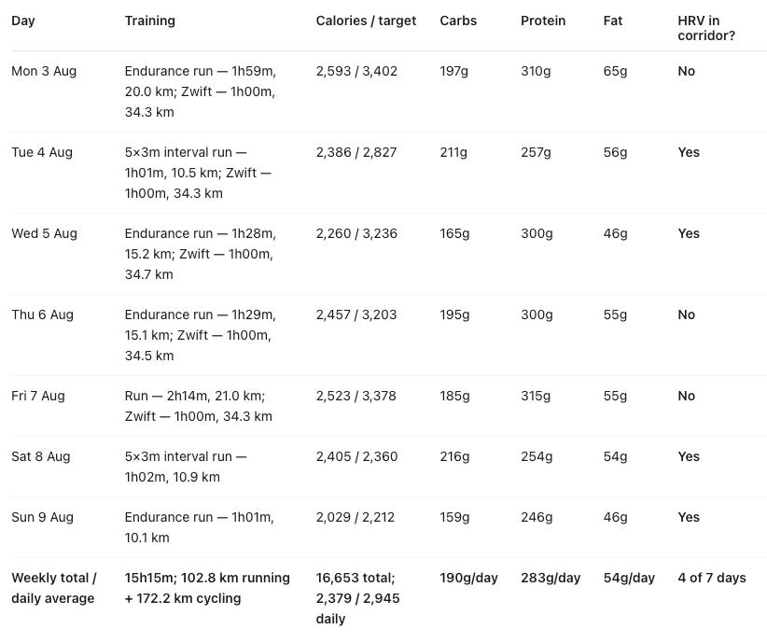The height and width of the screenshot is (643, 767).
Task: Select the 16,653 total calories cell
Action: tap(357, 598)
